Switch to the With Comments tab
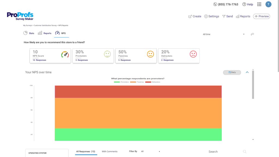The width and height of the screenshot is (279, 157). pos(109,151)
